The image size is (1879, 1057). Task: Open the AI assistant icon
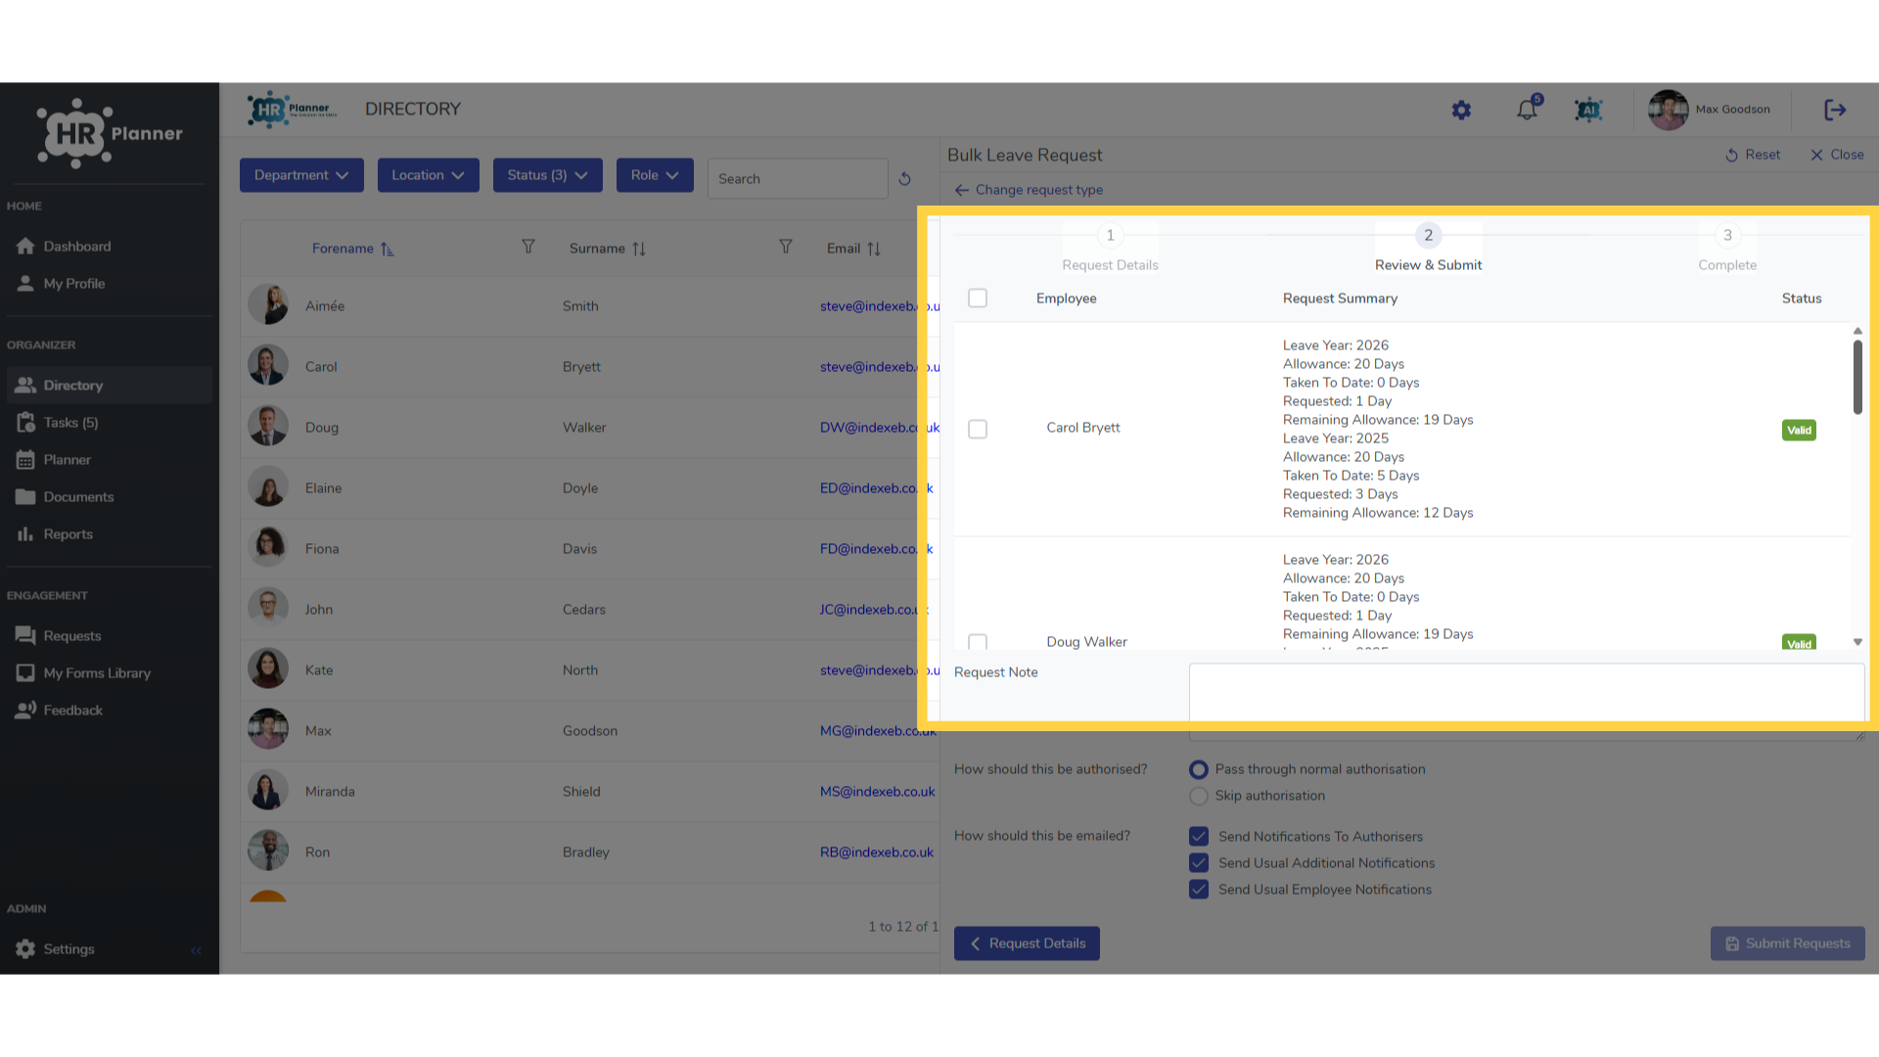coord(1588,111)
